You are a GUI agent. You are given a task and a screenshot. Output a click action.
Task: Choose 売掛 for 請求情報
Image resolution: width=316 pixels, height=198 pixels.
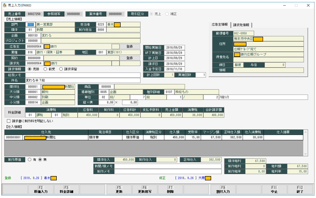click(30, 69)
